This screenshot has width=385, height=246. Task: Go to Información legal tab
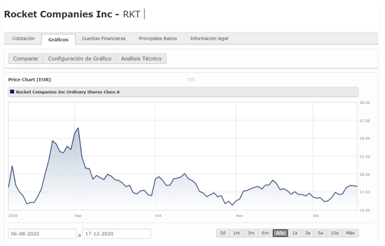209,39
